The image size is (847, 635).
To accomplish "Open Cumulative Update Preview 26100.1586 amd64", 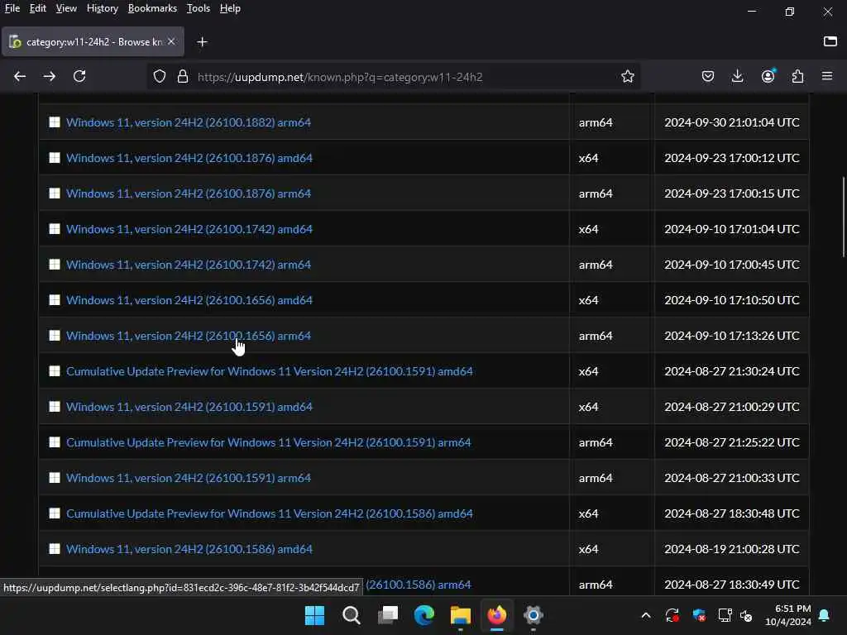I will click(x=270, y=513).
